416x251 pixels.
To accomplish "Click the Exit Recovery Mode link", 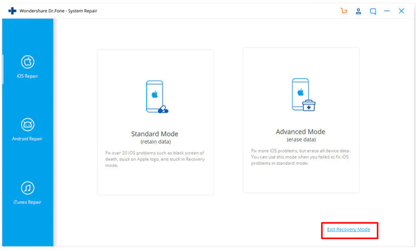I will pos(348,229).
